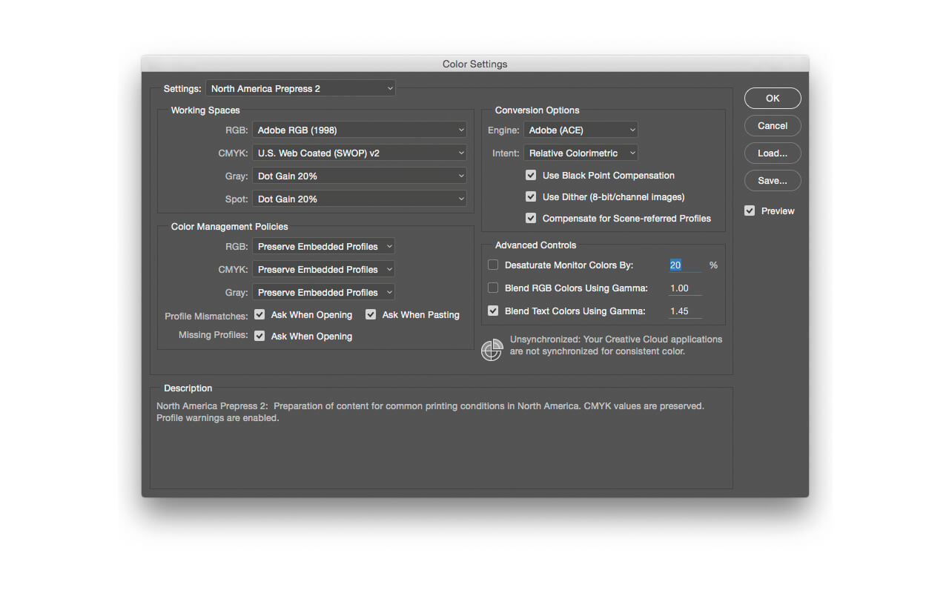Toggle the Preview checkbox

click(x=750, y=211)
